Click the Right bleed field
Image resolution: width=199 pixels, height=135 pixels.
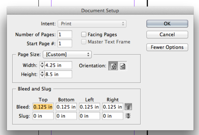(x=113, y=107)
